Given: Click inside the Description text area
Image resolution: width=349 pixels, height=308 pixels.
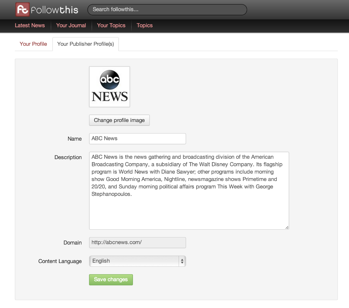Looking at the screenshot, I should (189, 190).
